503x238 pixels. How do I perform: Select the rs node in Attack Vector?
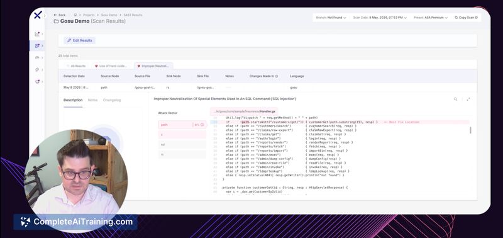coord(182,154)
